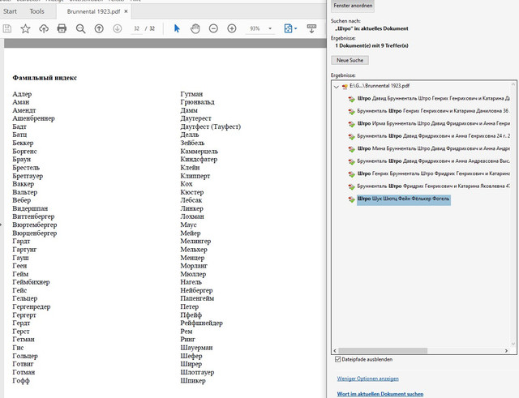519x398 pixels.
Task: Switch to the Start tab
Action: [10, 11]
